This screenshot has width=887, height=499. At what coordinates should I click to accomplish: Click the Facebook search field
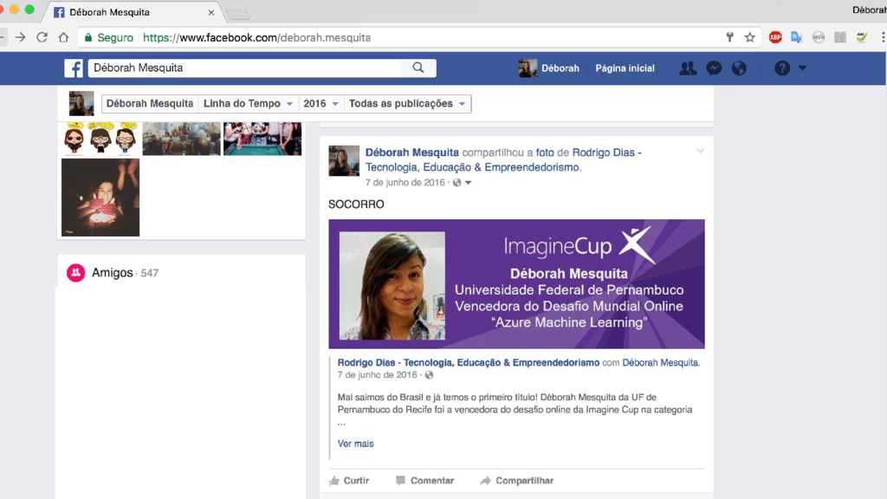pos(244,68)
